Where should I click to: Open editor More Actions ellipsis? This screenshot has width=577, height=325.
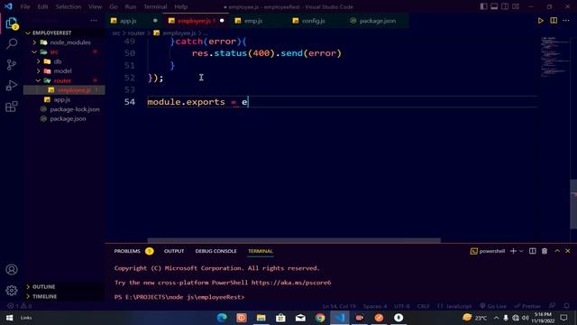(566, 21)
